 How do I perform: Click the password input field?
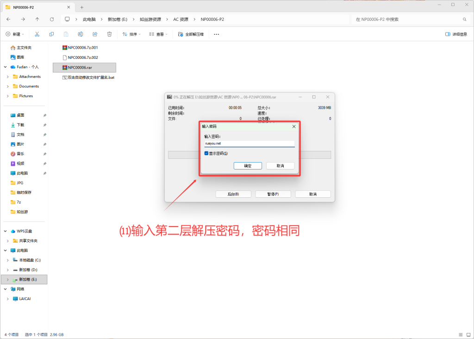coord(249,144)
